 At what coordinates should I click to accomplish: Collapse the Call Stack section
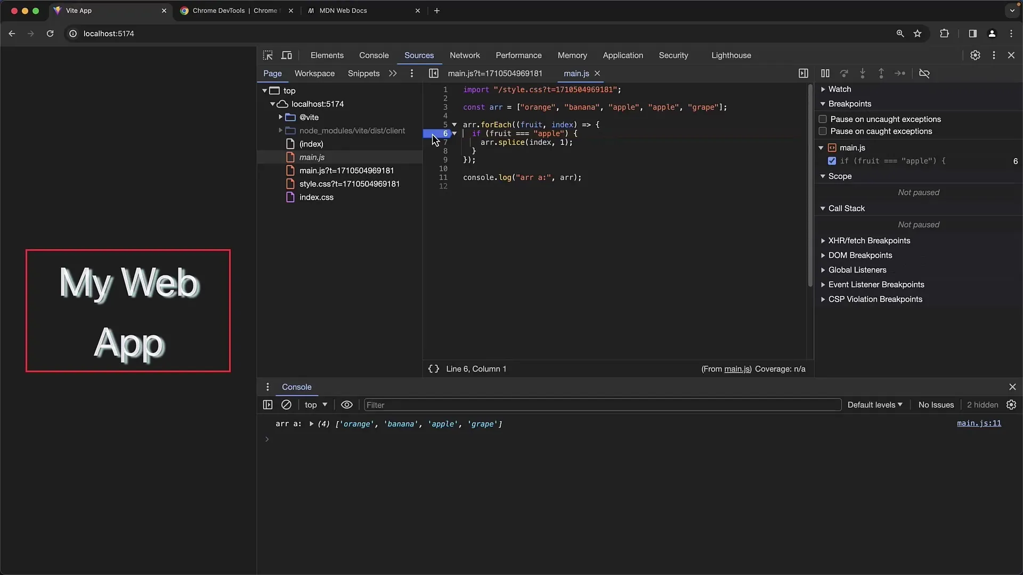tap(846, 209)
